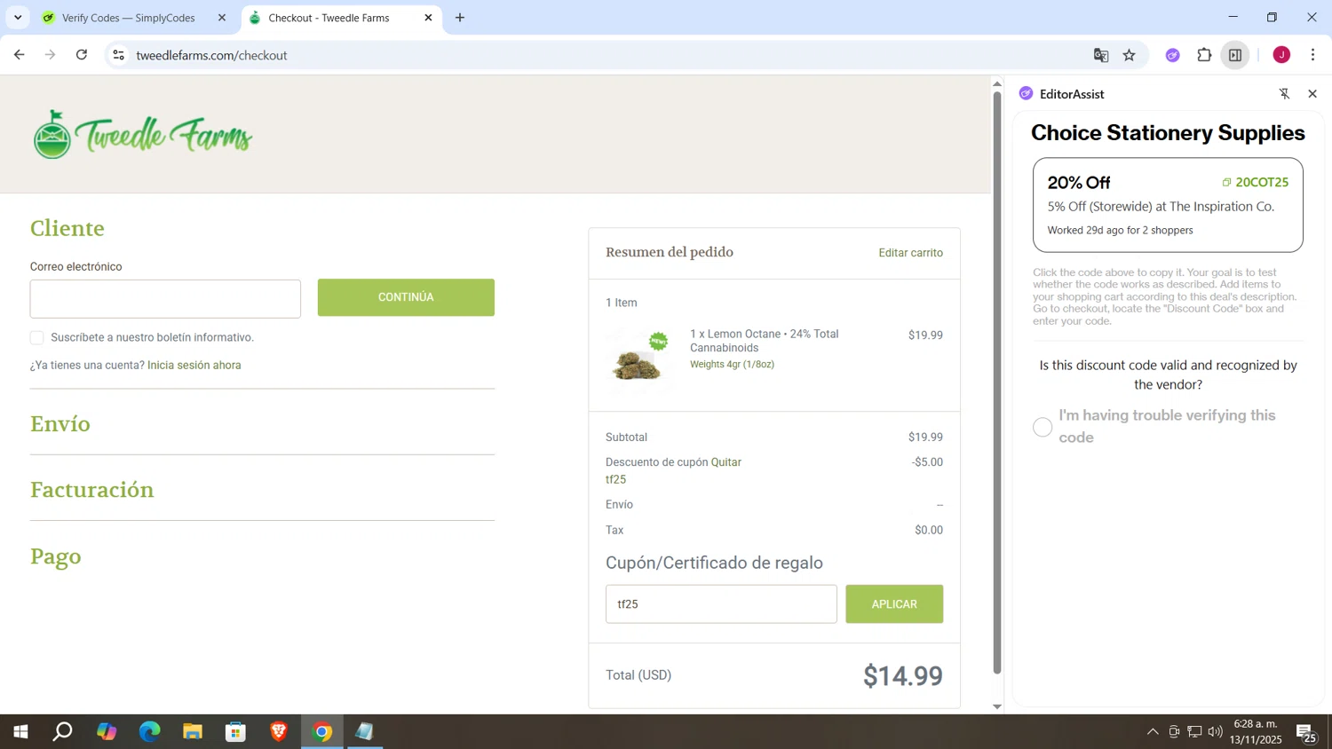The image size is (1332, 749).
Task: Follow the Inicia sesión ahora link
Action: [194, 365]
